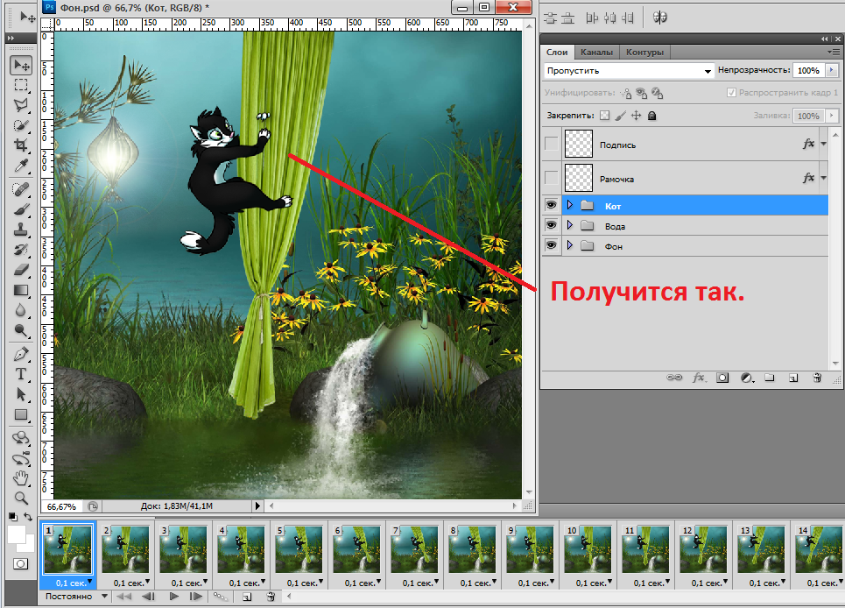Select the Clone Stamp tool
This screenshot has width=845, height=608.
coord(21,230)
